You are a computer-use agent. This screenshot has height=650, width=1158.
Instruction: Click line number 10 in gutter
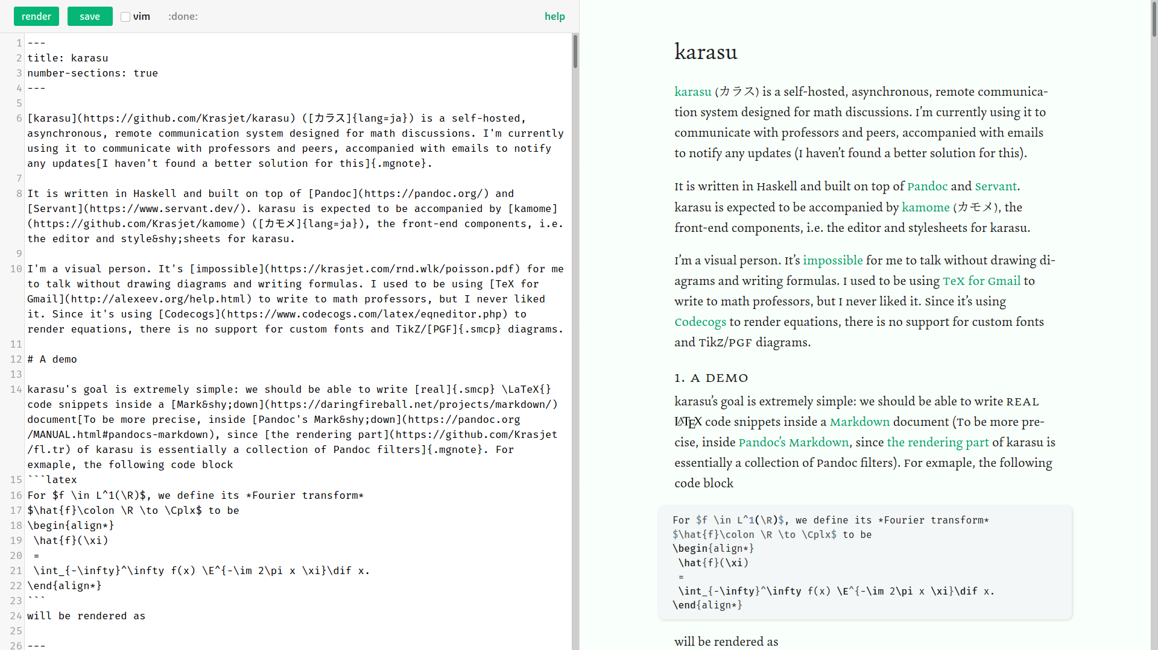click(16, 269)
